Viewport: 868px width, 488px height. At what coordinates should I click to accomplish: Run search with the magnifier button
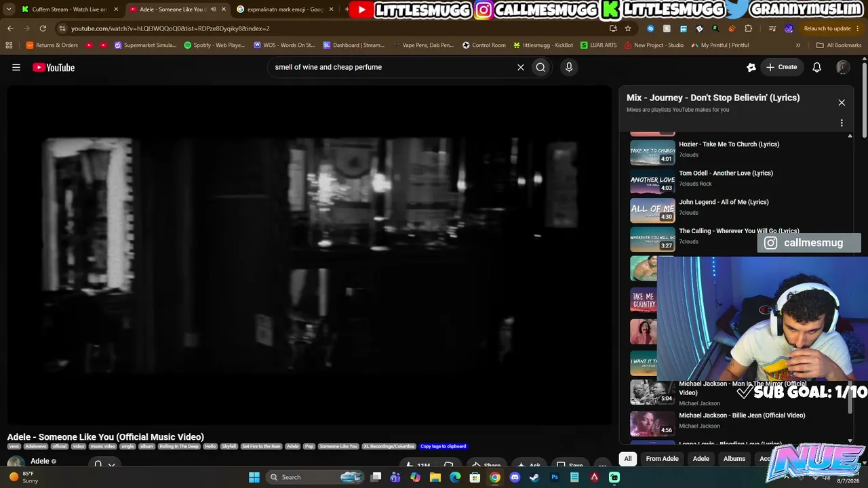[x=540, y=67]
